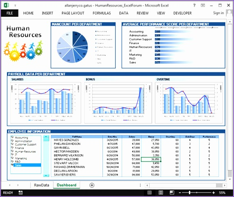Click horizontal scrollbar left arrow
Image resolution: width=234 pixels, height=197 pixels.
pyautogui.click(x=147, y=186)
